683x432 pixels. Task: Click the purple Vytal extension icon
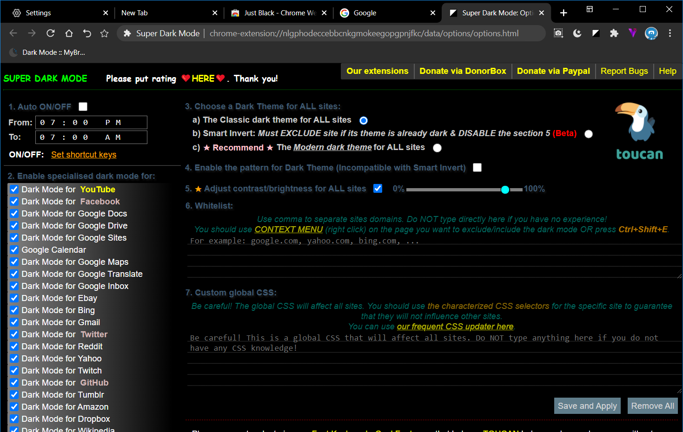coord(633,33)
